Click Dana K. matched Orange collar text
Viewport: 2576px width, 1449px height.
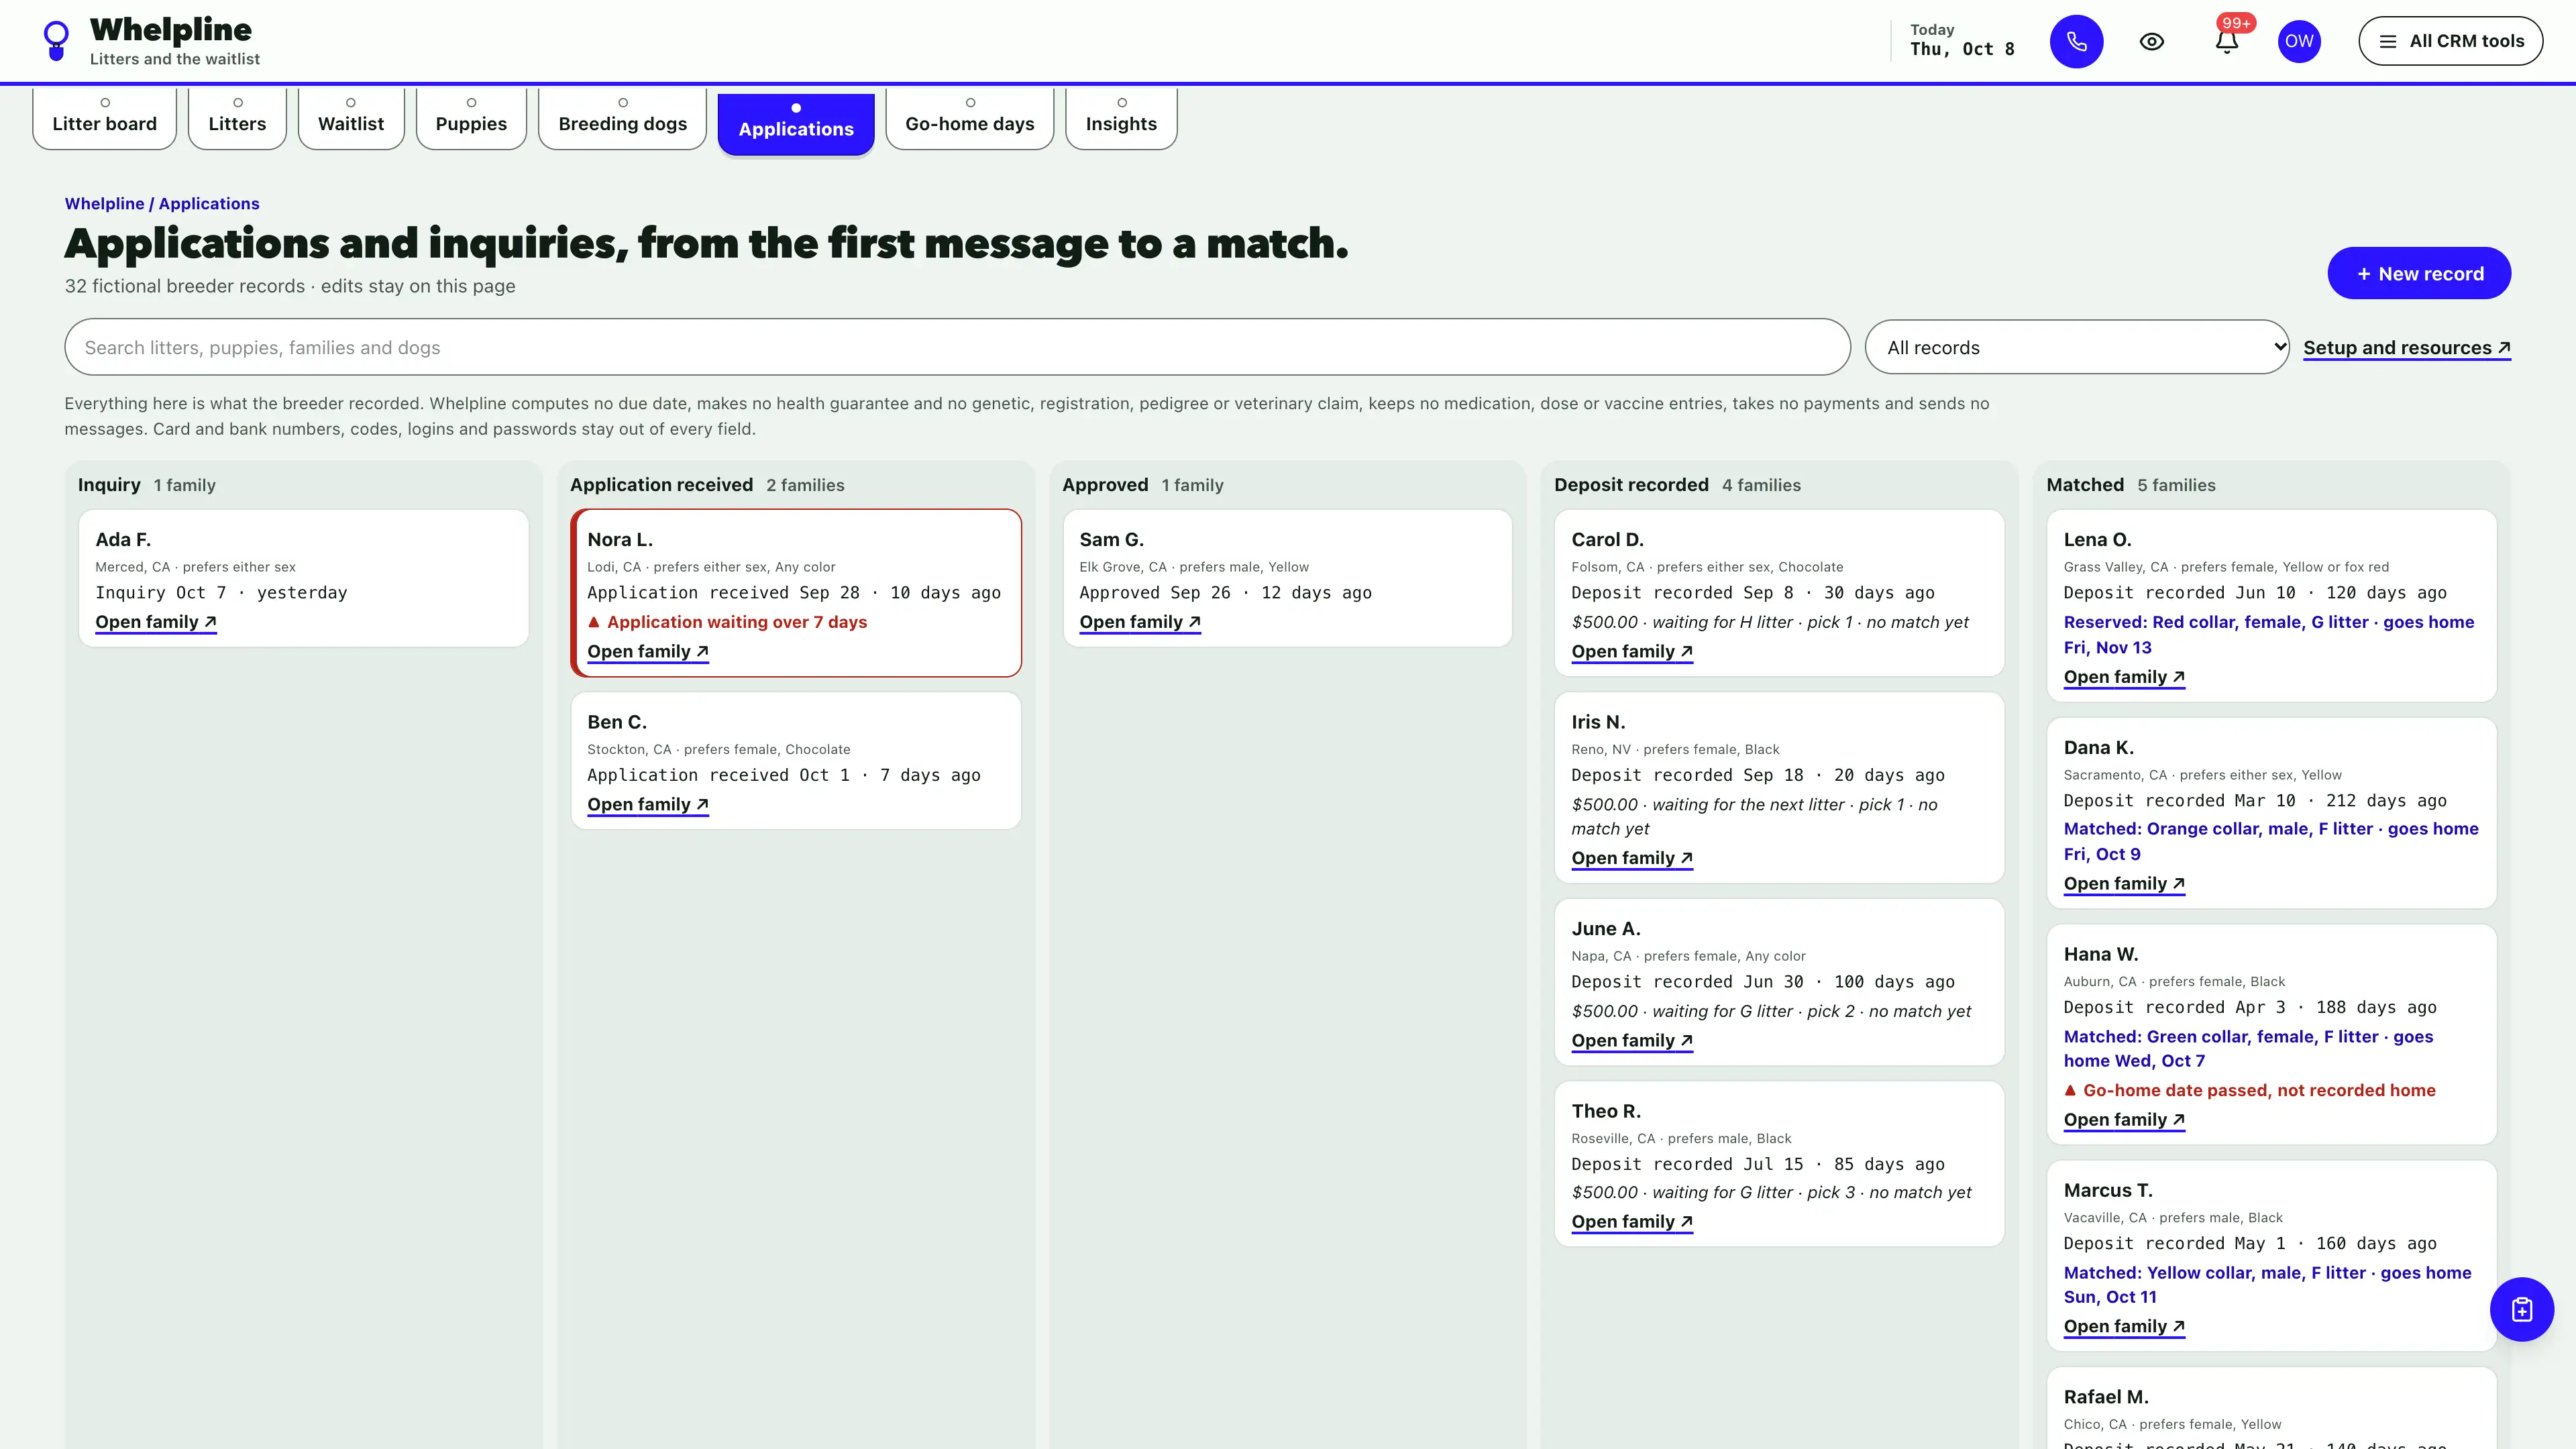click(2271, 841)
